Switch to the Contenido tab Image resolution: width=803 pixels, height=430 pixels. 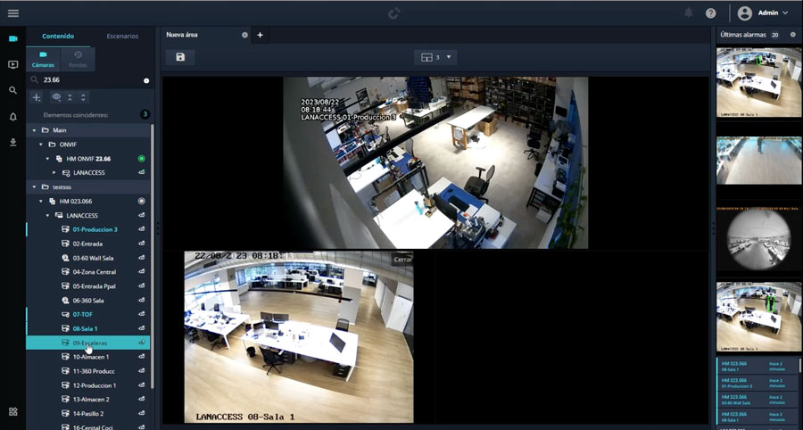pos(58,37)
